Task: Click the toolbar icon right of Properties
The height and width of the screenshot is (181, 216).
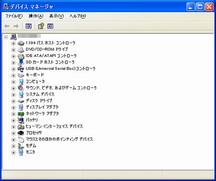Action: tap(50, 26)
